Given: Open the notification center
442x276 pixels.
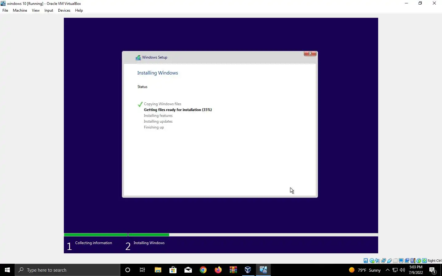Looking at the screenshot, I should tap(433, 270).
